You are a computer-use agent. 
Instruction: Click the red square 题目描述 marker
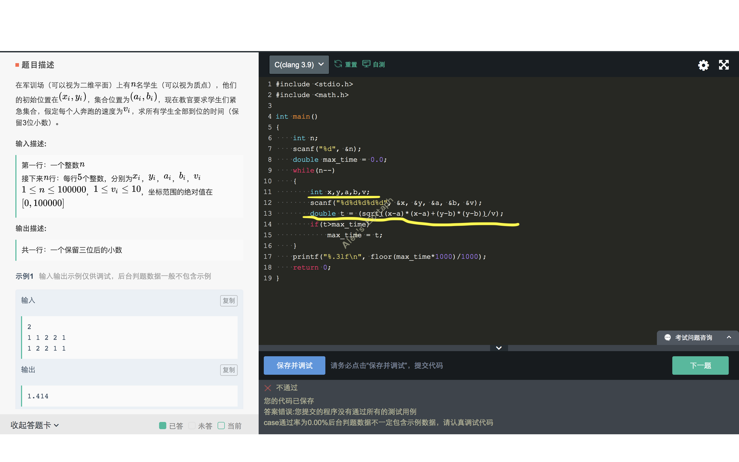[17, 65]
